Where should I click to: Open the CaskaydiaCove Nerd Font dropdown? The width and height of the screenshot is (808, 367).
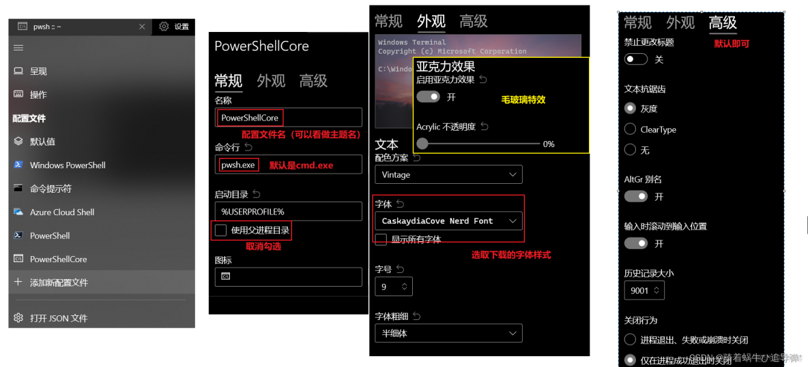(449, 221)
